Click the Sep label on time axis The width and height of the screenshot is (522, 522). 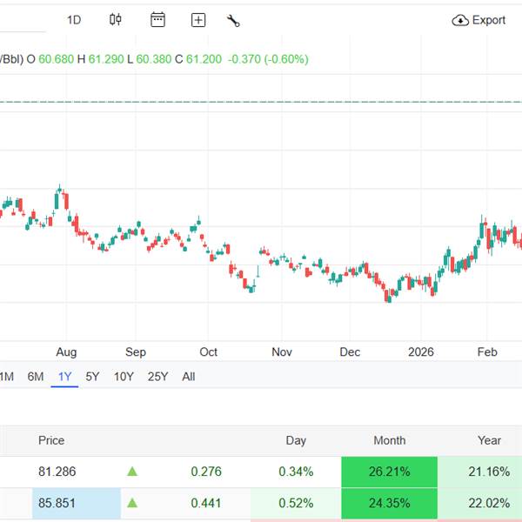[x=136, y=351]
